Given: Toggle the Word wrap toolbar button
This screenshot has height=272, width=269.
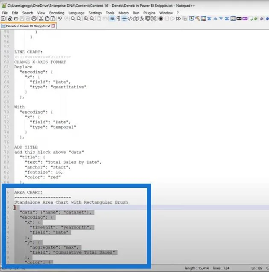Looking at the screenshot, I should point(112,18).
